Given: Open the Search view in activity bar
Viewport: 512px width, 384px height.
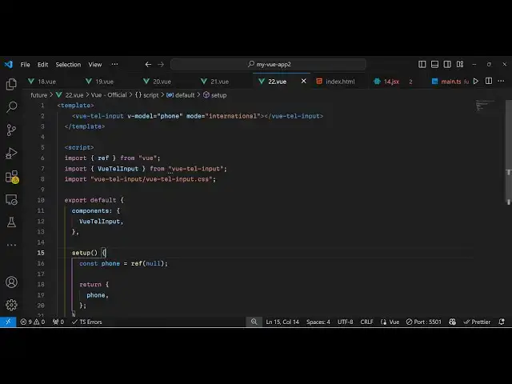Looking at the screenshot, I should click(x=11, y=107).
